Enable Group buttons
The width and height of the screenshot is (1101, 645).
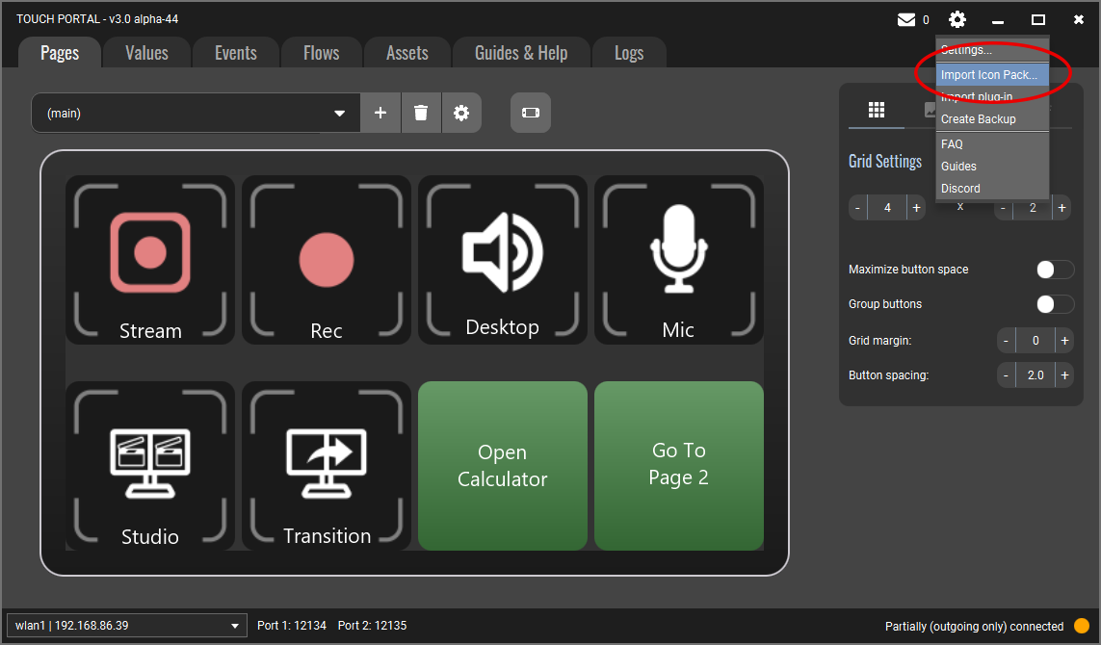[x=1054, y=303]
